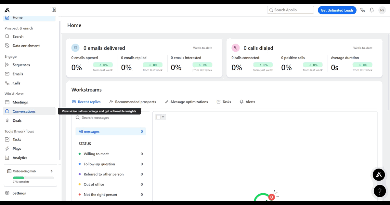Open the phone dialer icon in header
This screenshot has width=390, height=205.
(x=363, y=10)
